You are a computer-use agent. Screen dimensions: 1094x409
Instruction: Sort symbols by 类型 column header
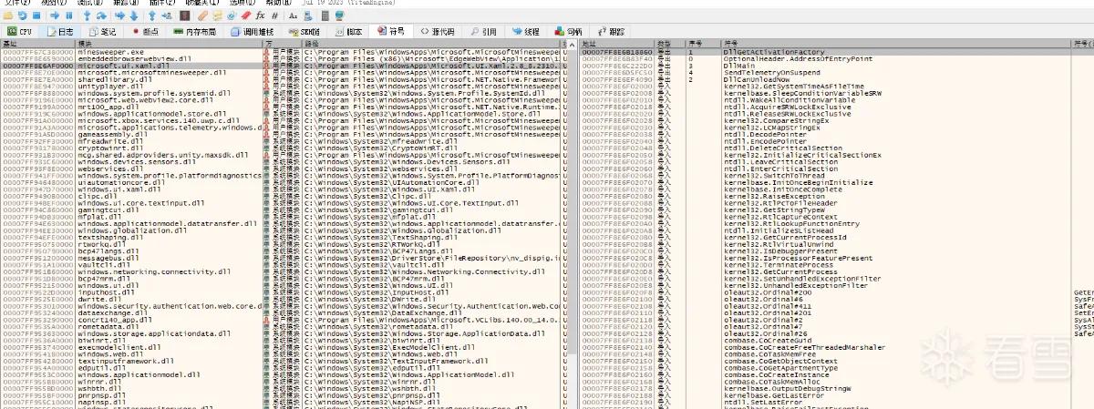(x=669, y=44)
